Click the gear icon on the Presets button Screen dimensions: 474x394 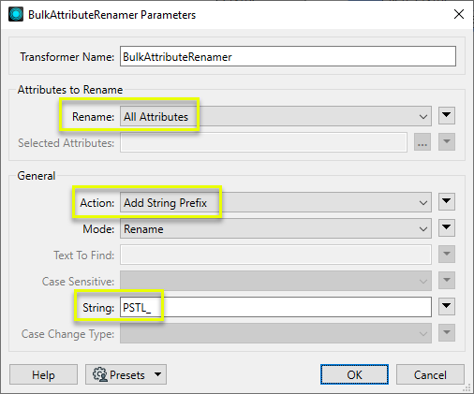[x=100, y=374]
